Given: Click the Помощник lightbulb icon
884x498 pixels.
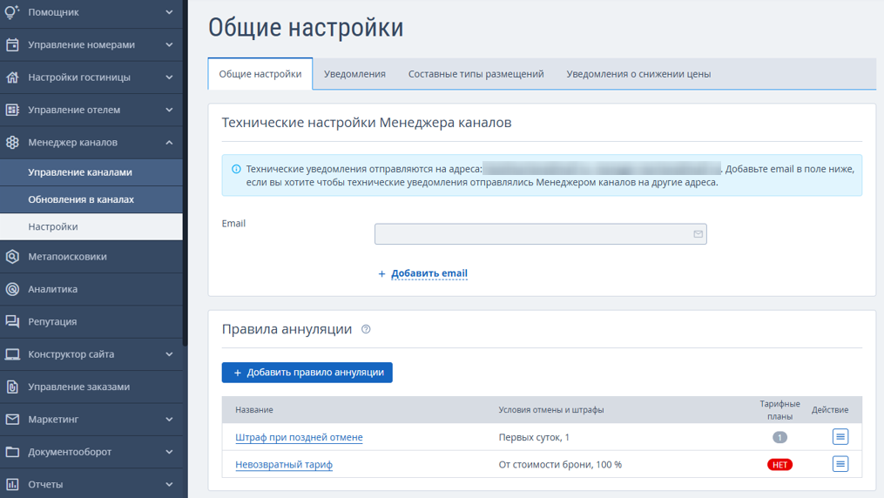Looking at the screenshot, I should (x=12, y=12).
